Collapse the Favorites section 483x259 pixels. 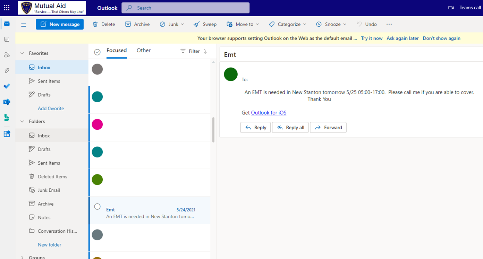click(x=22, y=53)
